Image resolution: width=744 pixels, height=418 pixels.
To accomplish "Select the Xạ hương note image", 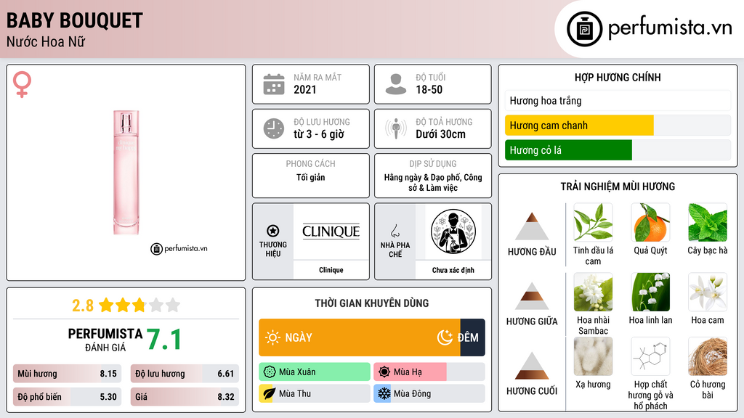I will [x=593, y=356].
